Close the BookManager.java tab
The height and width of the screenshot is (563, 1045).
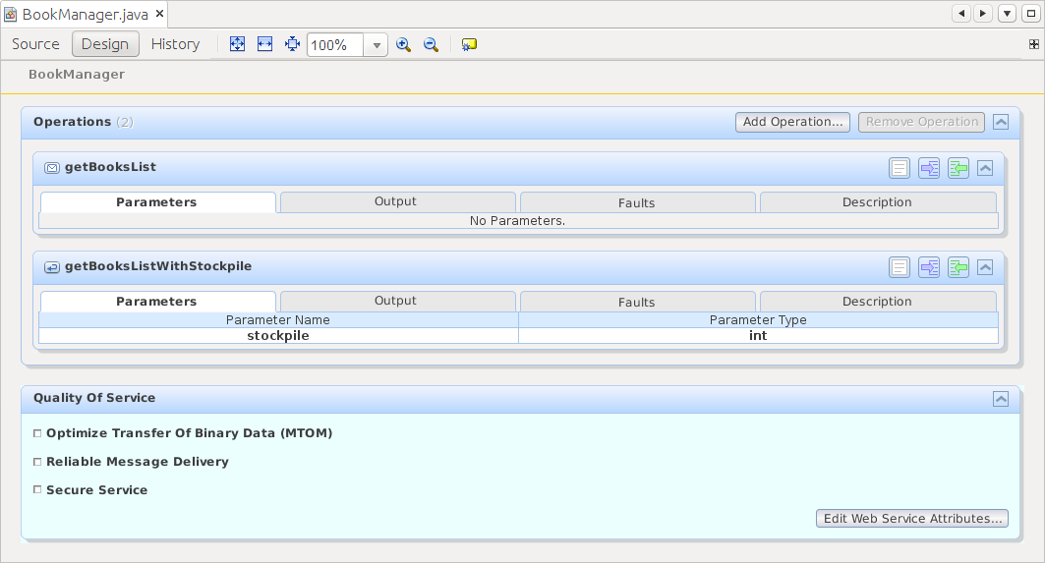pyautogui.click(x=160, y=14)
